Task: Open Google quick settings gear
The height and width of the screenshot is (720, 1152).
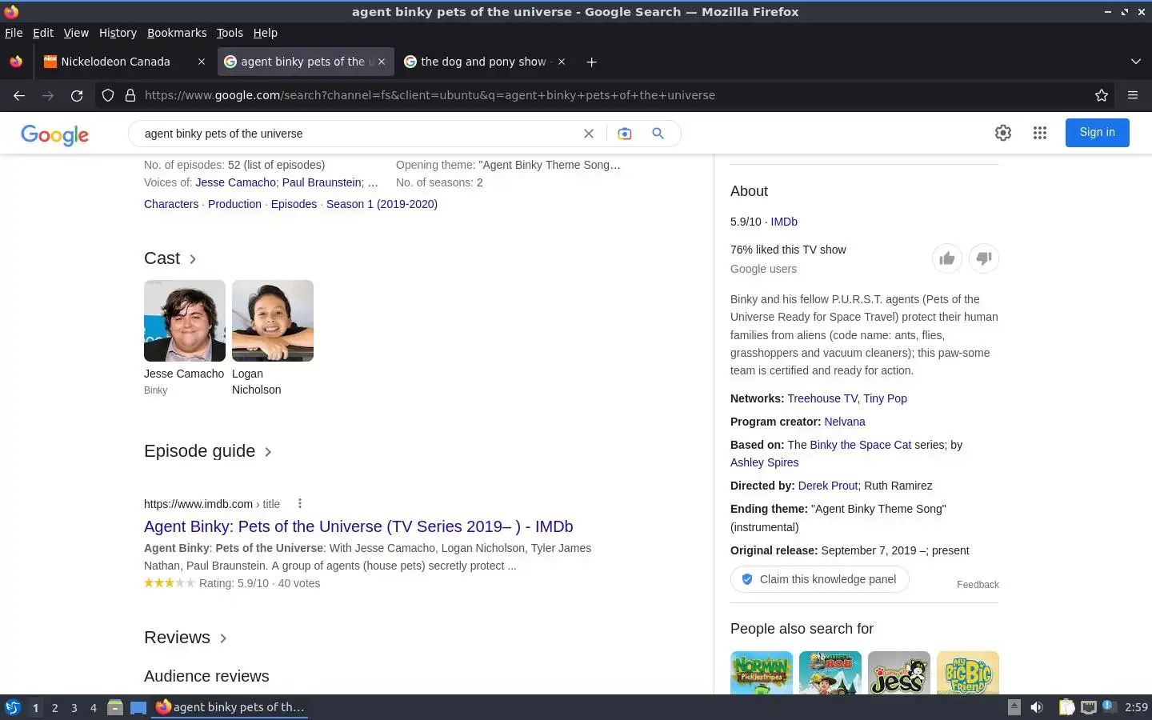Action: click(1003, 133)
